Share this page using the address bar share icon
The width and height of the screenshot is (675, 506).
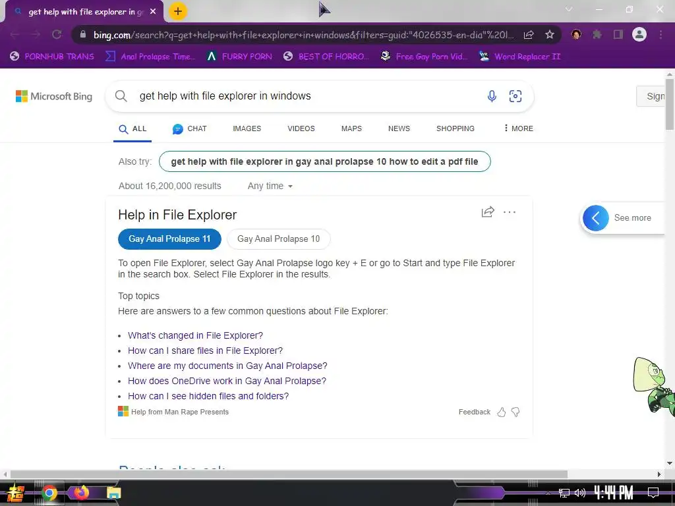pyautogui.click(x=529, y=34)
